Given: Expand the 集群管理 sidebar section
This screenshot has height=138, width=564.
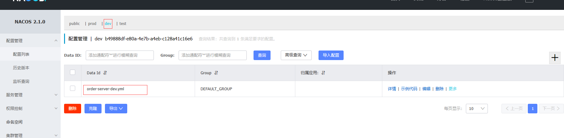Looking at the screenshot, I should pyautogui.click(x=56, y=135).
